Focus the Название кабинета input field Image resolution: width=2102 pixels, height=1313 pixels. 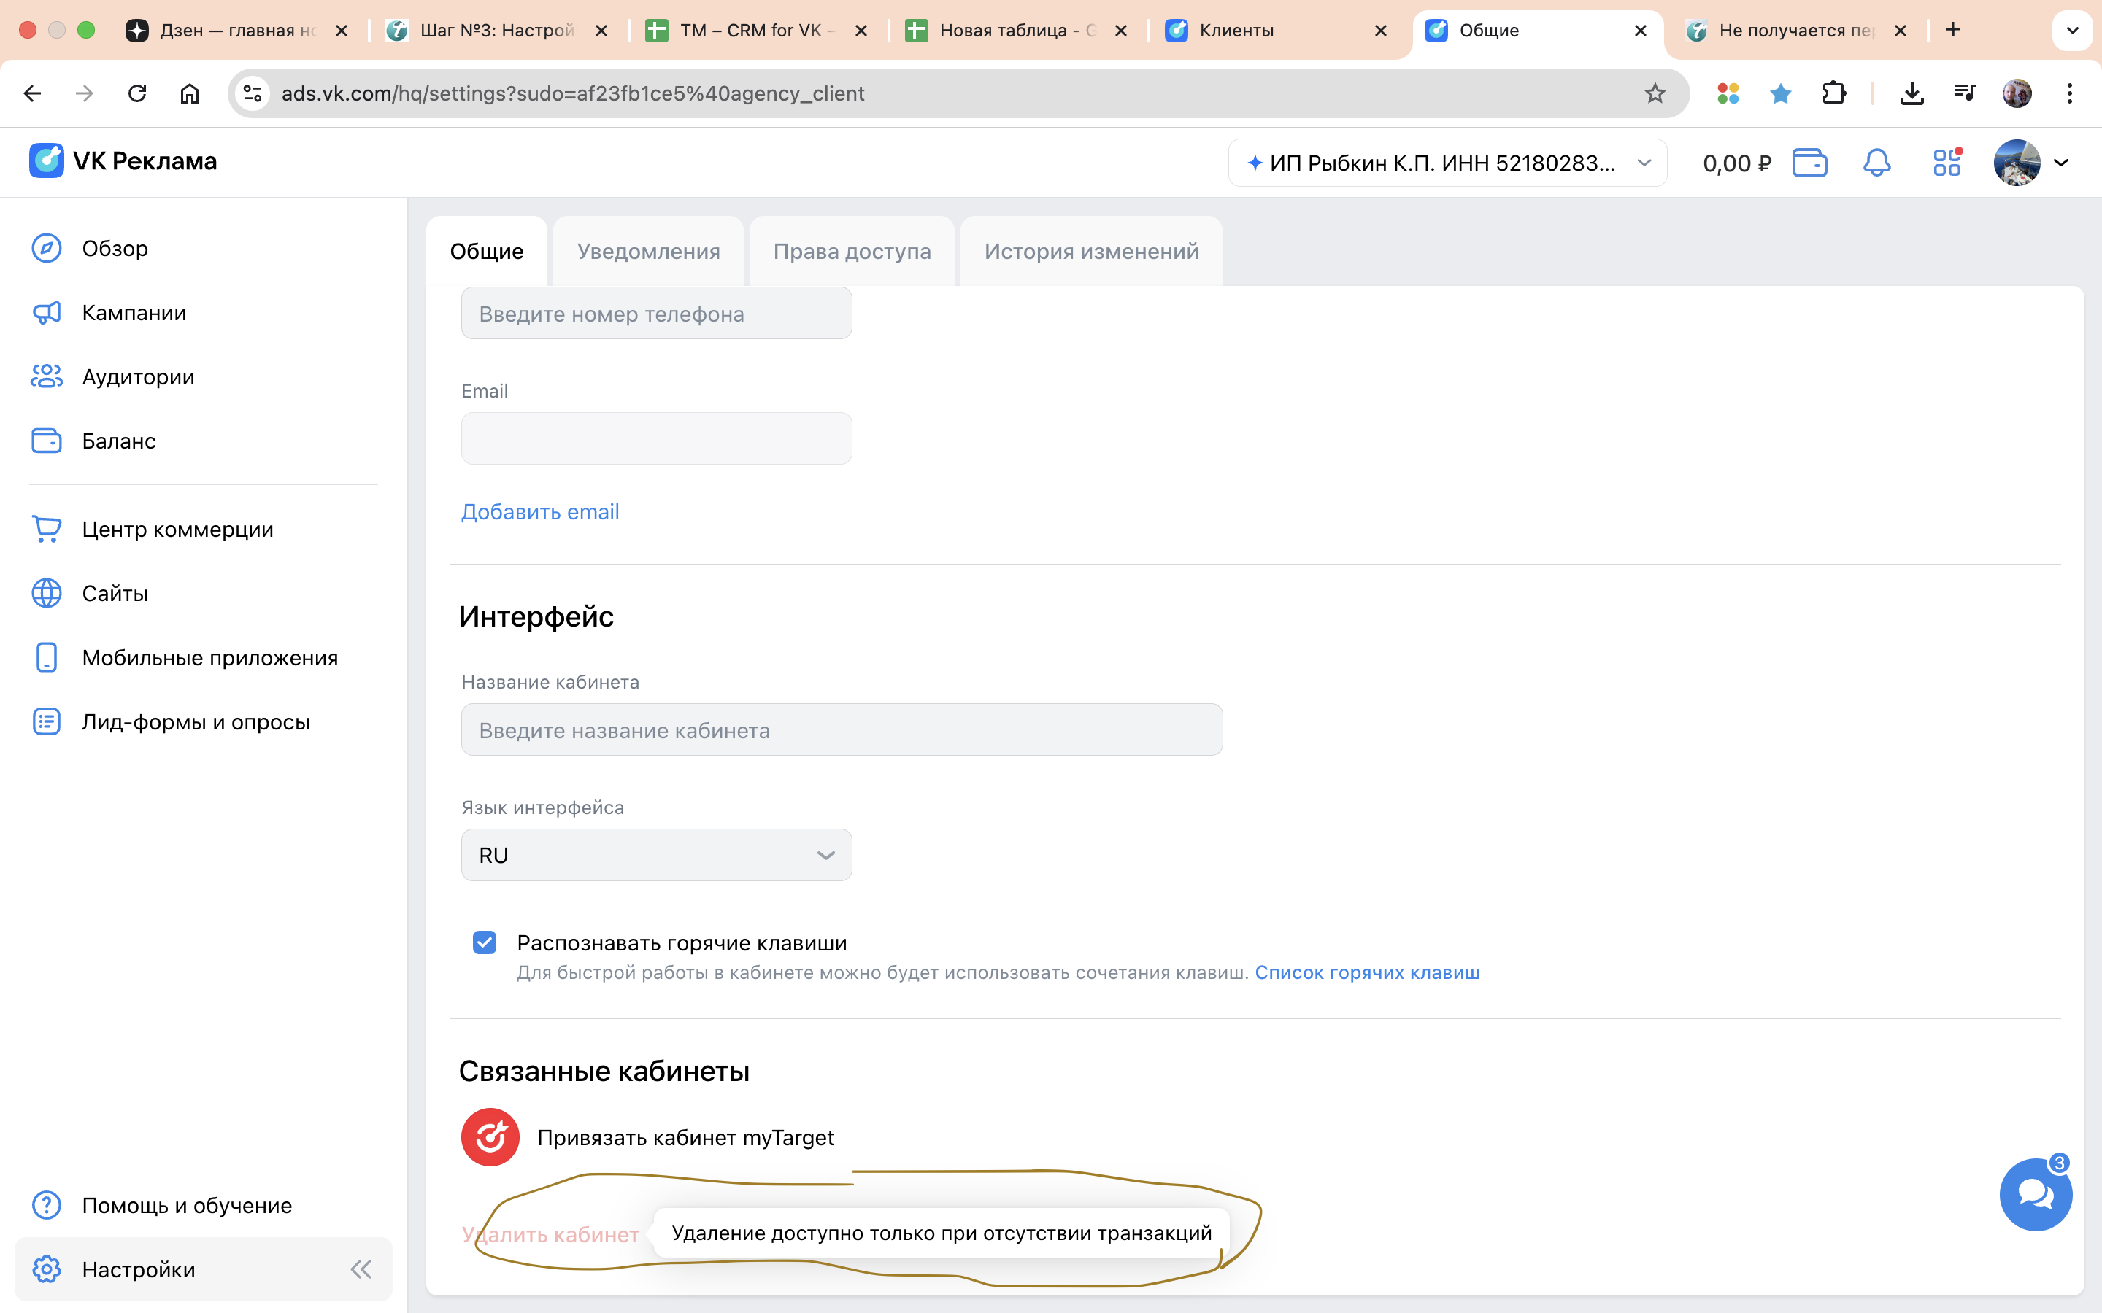tap(841, 730)
